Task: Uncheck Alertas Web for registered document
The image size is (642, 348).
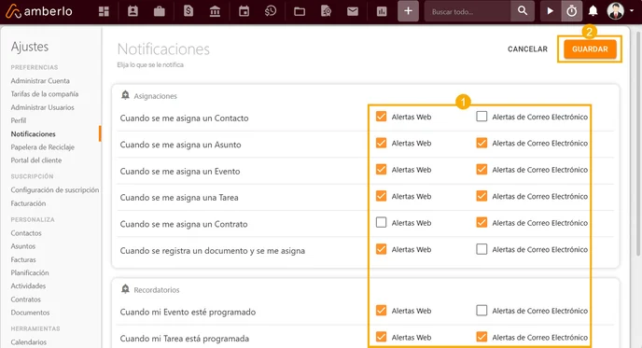Action: 381,249
